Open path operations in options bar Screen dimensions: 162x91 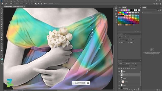click(36, 4)
